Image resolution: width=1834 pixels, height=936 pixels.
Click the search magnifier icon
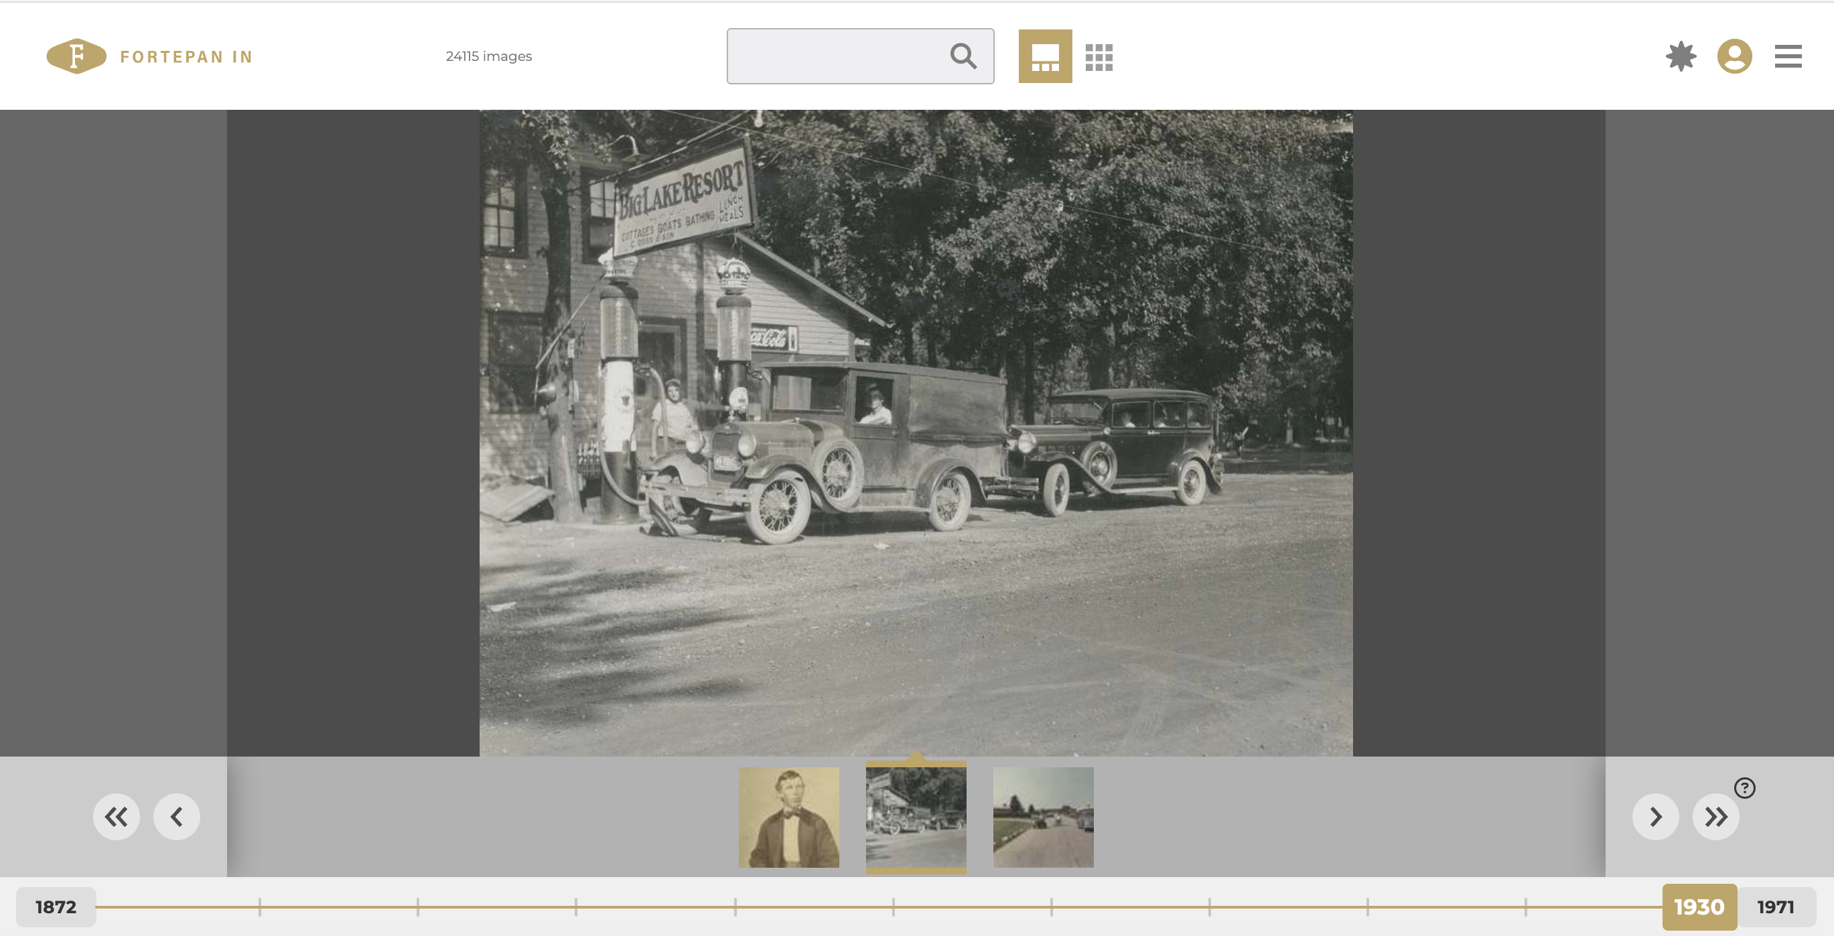point(963,56)
